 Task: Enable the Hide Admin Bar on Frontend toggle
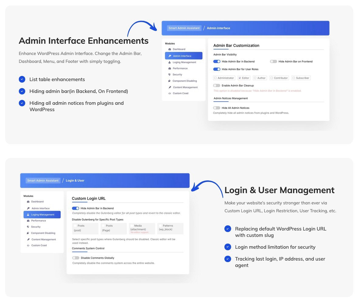[273, 61]
